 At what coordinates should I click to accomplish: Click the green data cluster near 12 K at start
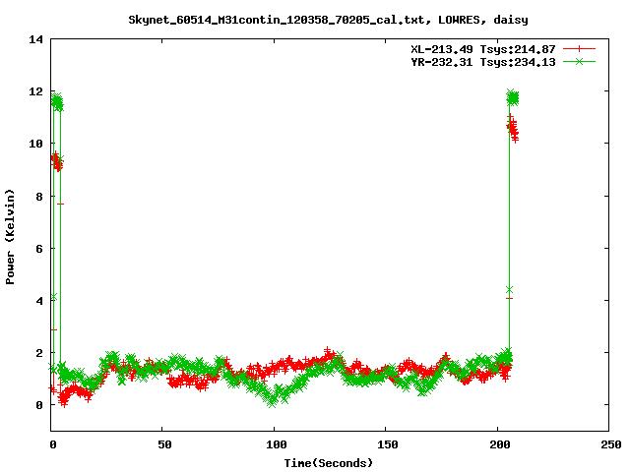click(57, 102)
